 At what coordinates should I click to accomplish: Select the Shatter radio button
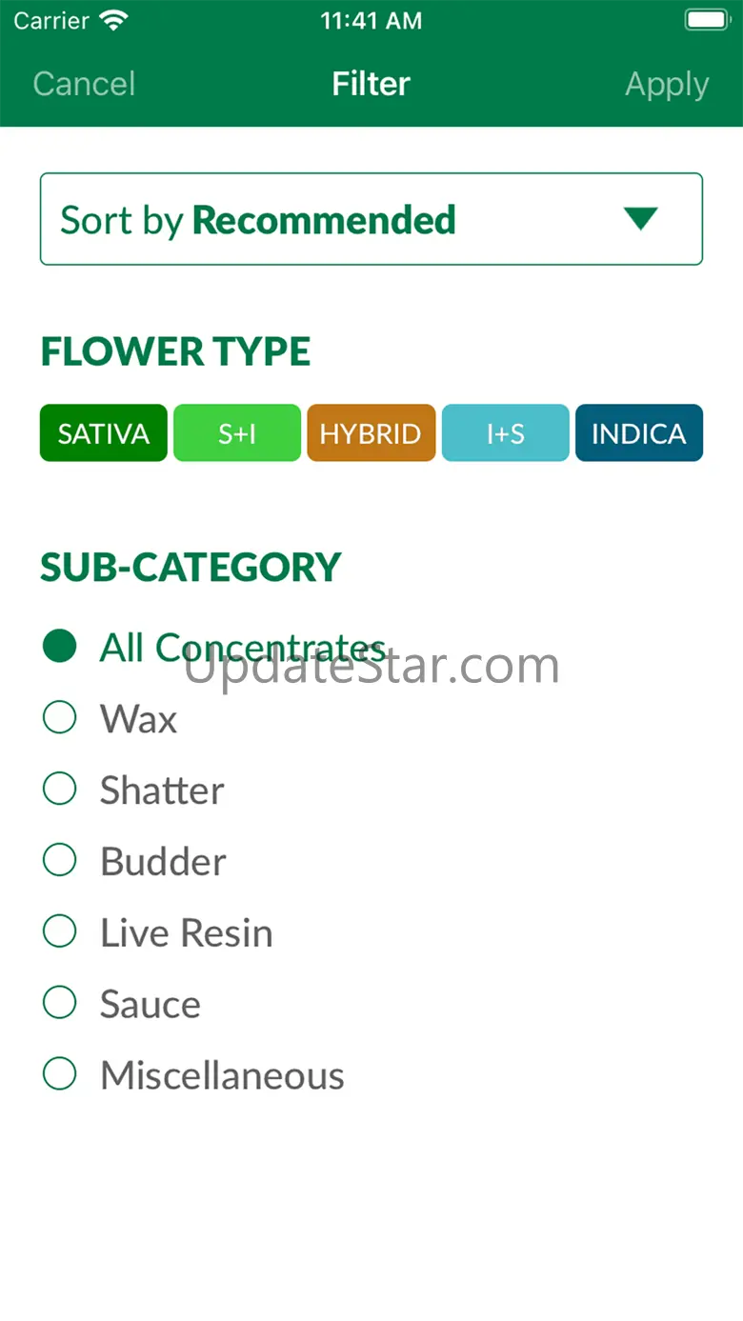tap(60, 790)
